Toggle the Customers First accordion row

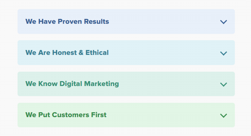pyautogui.click(x=126, y=115)
